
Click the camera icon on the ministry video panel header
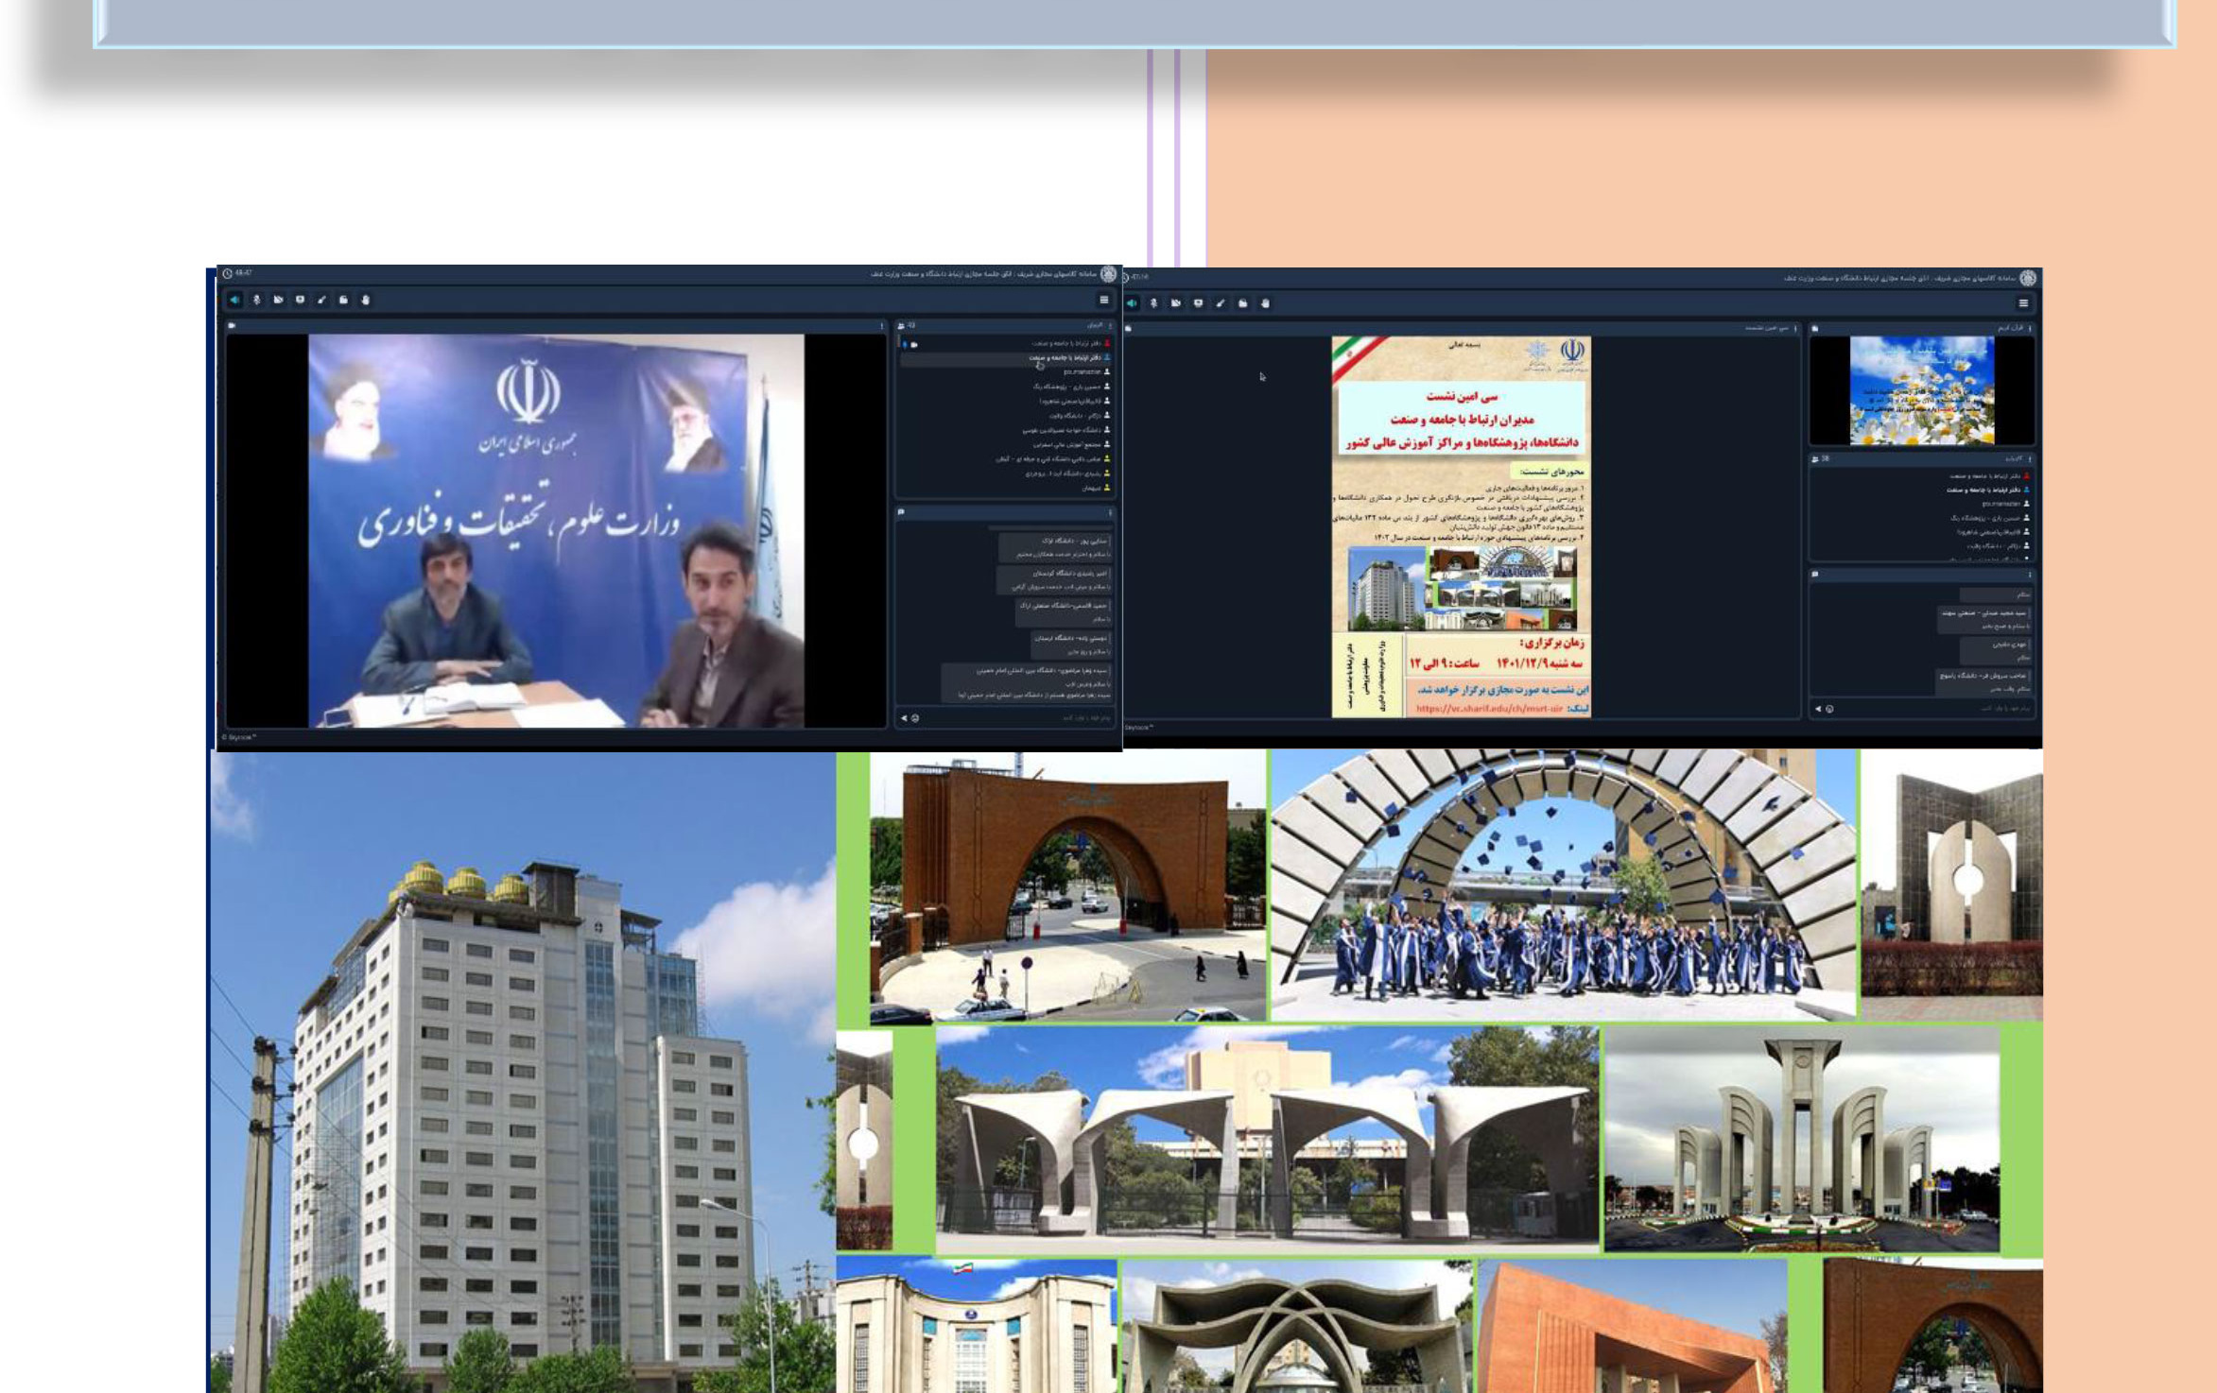232,326
